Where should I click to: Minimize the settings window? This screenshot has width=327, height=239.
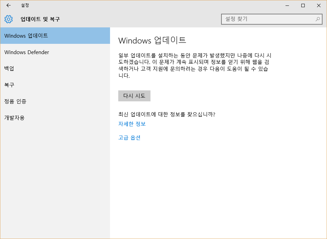(287, 5)
